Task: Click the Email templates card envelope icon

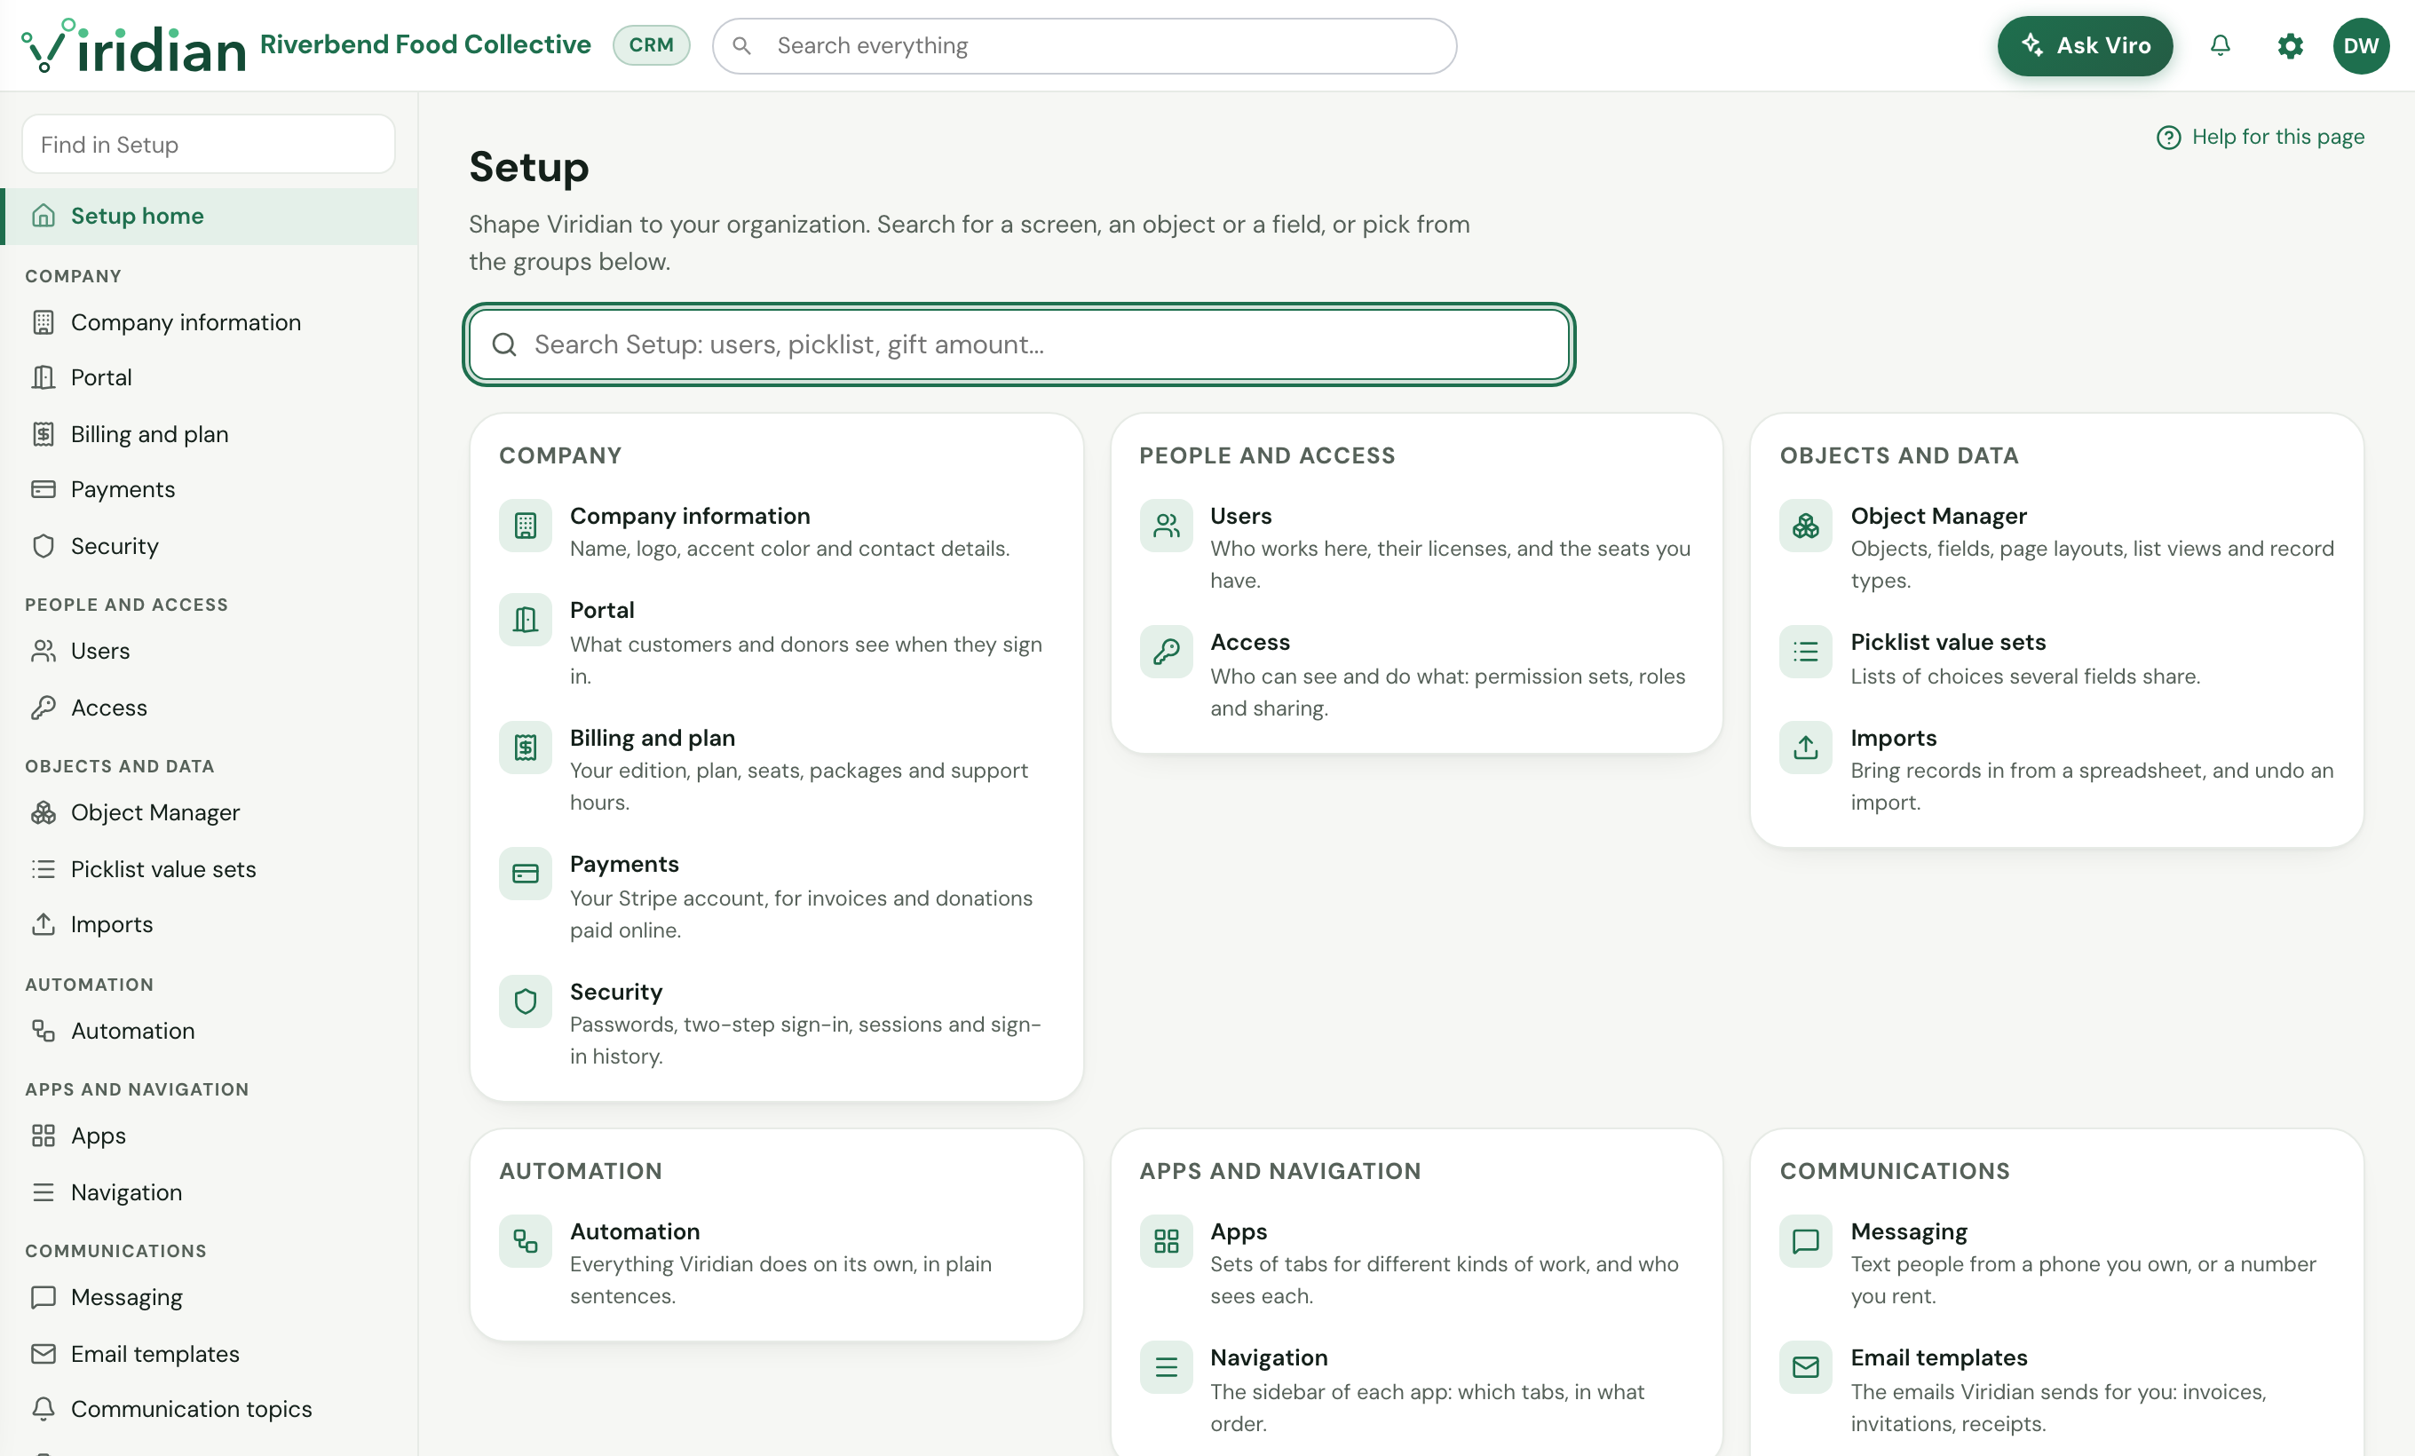Action: point(1805,1367)
